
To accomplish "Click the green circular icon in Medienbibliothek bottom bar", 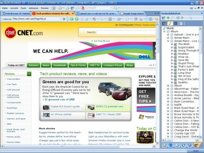I will coord(183,145).
